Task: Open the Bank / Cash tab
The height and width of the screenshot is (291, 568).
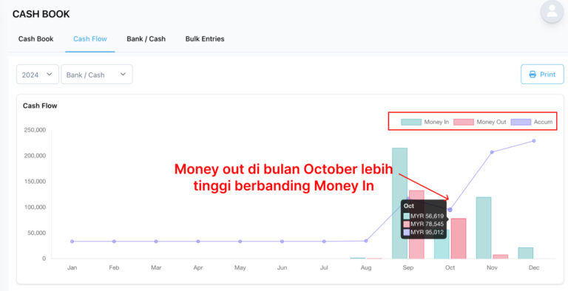Action: [x=146, y=38]
